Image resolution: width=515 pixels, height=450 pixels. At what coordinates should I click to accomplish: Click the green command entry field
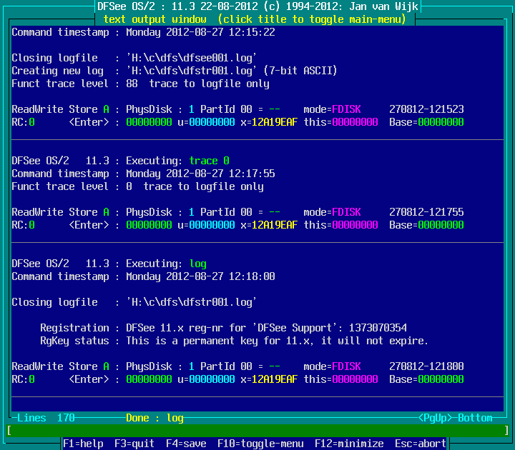[x=257, y=431]
